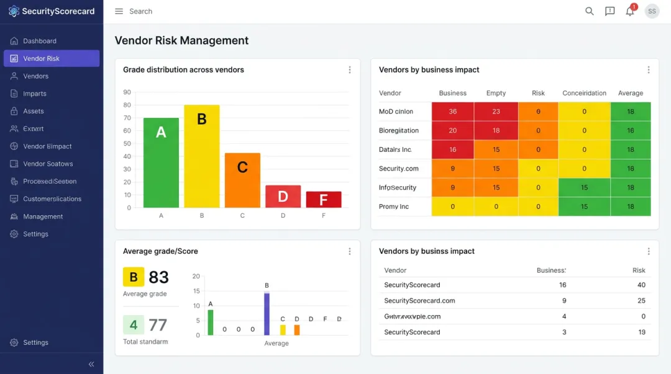The image size is (671, 374).
Task: Open Management sidebar item
Action: pyautogui.click(x=52, y=216)
